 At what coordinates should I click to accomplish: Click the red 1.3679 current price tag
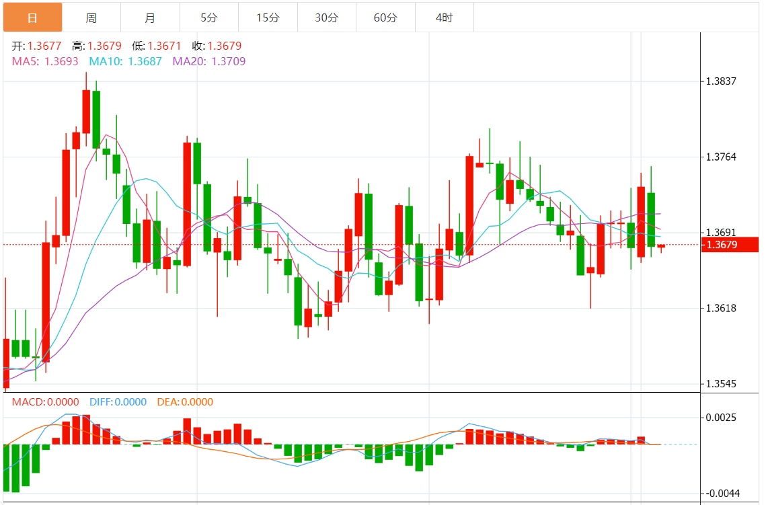point(730,245)
